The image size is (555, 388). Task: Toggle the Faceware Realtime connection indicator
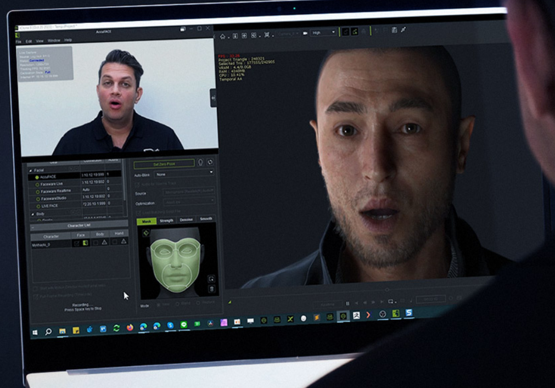37,192
